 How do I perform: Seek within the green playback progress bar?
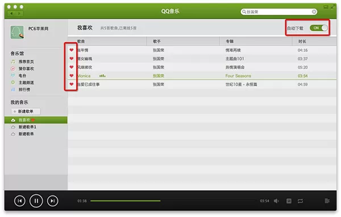[x=126, y=201]
